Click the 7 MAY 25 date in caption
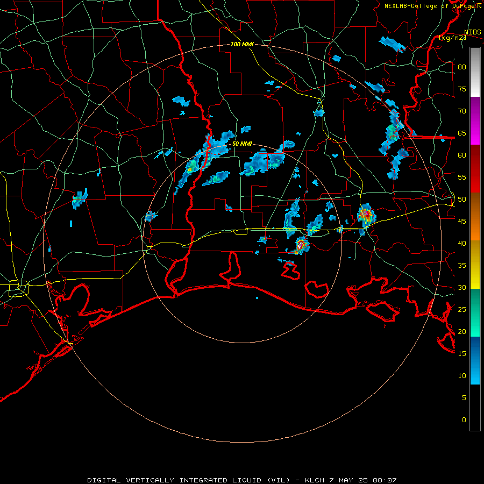The width and height of the screenshot is (484, 484). [349, 480]
